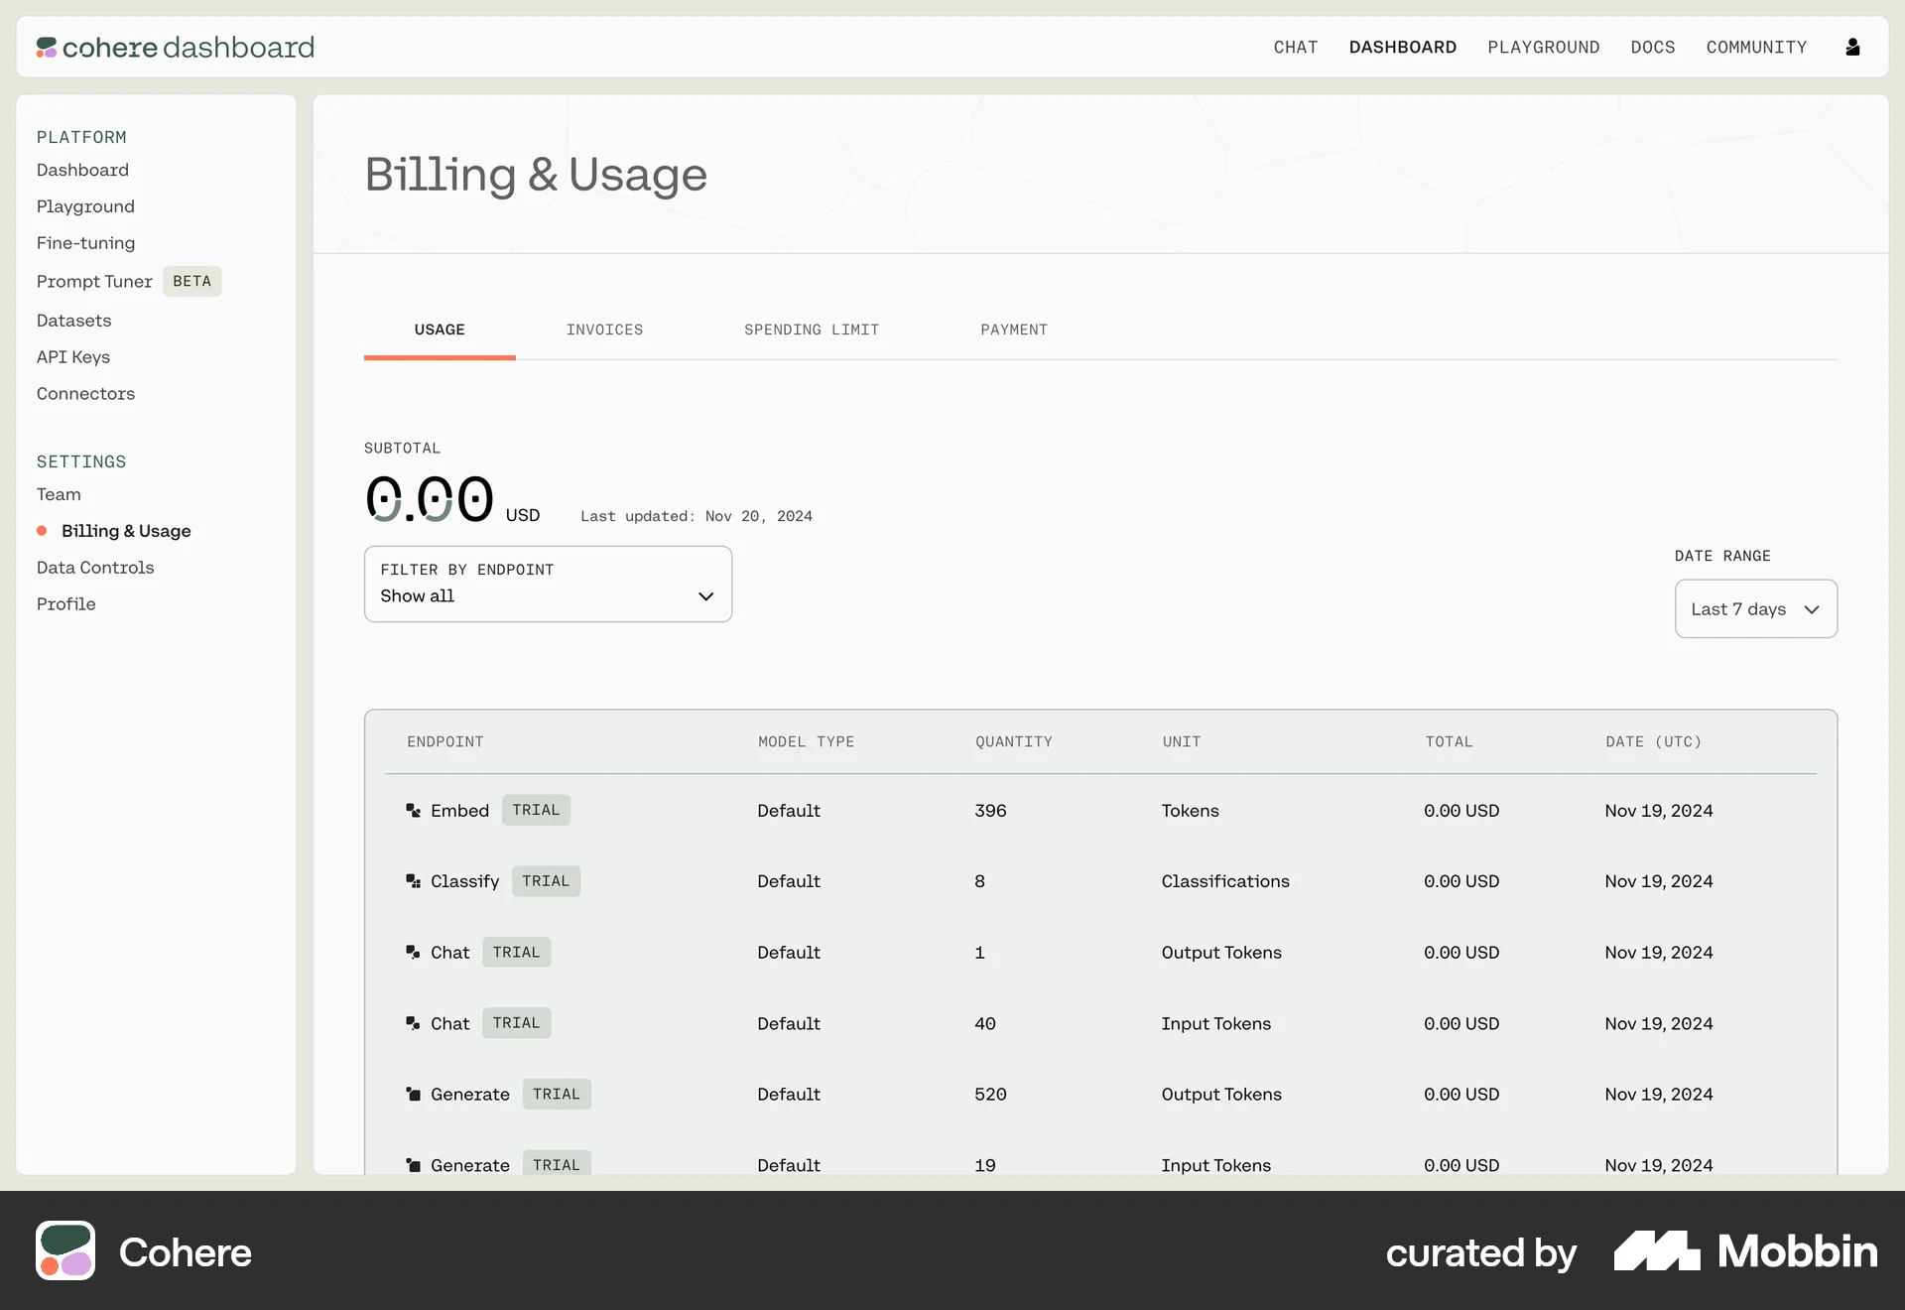Select the Chat endpoint icon
1905x1310 pixels.
point(413,953)
